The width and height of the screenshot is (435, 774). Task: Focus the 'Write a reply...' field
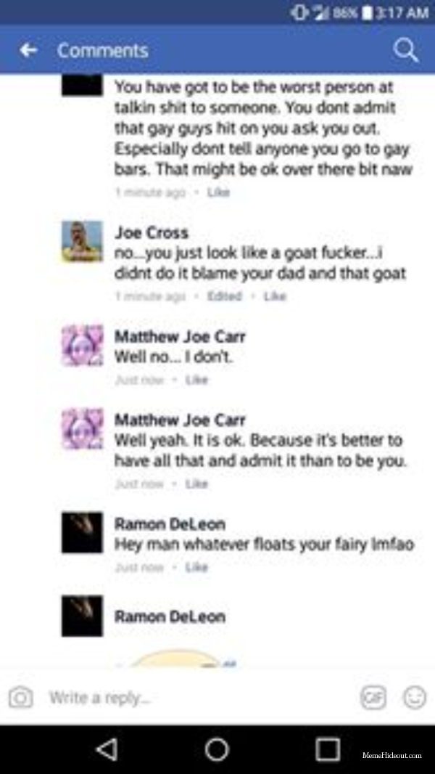click(197, 698)
